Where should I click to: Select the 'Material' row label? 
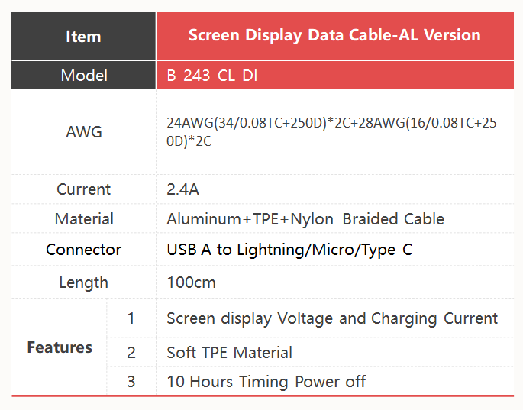[84, 219]
